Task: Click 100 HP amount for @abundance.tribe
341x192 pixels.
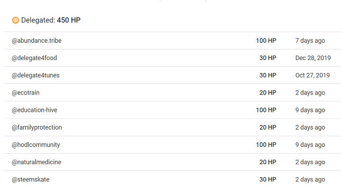Action: (x=266, y=41)
